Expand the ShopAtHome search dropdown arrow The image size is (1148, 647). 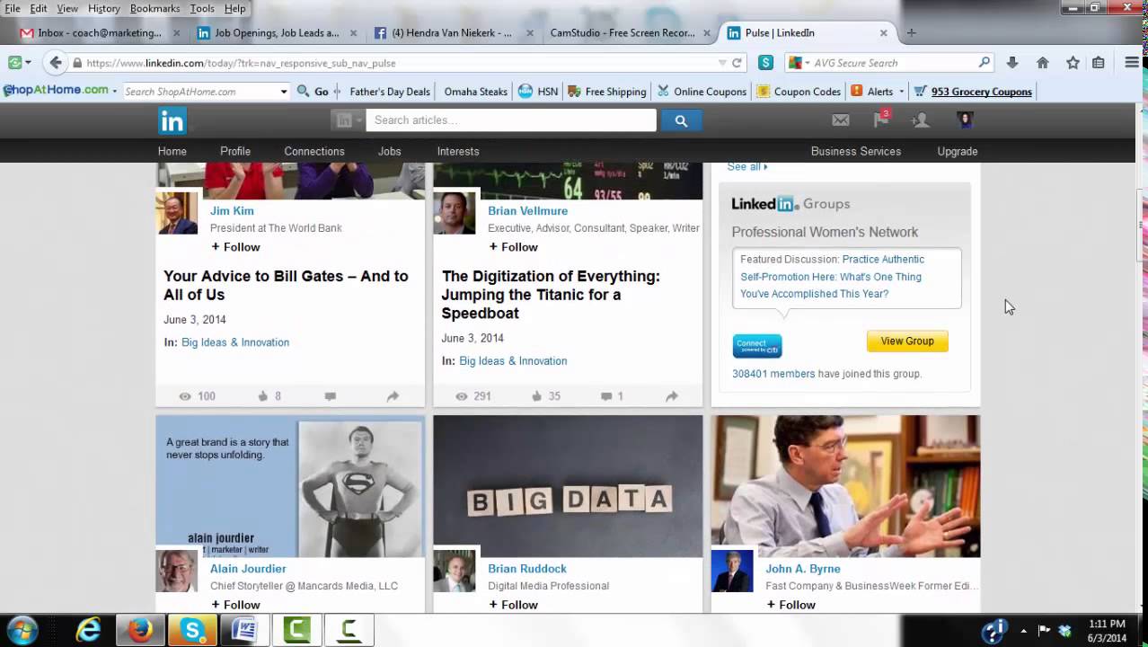[283, 92]
